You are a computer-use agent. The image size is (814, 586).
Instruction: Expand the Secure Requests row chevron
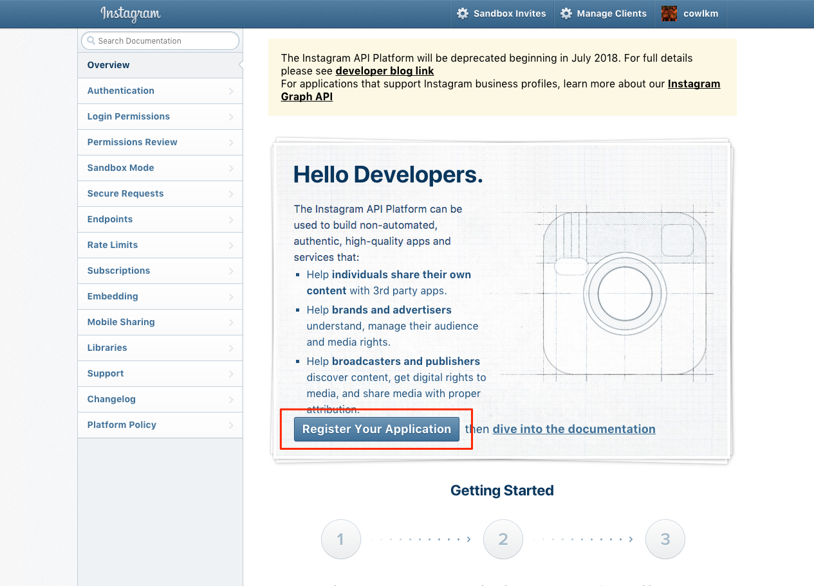tap(231, 194)
